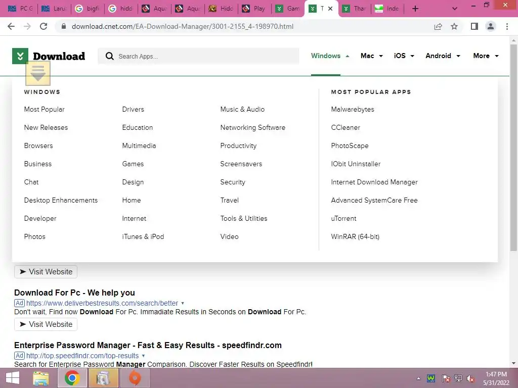The width and height of the screenshot is (518, 388).
Task: Open the PhotoScape popular app link
Action: pyautogui.click(x=350, y=145)
